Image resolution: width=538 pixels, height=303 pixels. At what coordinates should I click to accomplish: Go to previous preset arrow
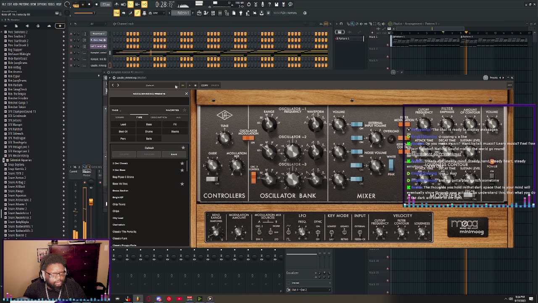[113, 85]
